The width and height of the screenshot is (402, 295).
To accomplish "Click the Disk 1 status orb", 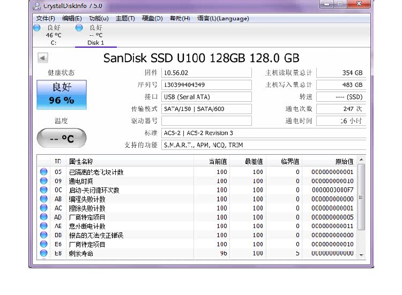I will click(79, 28).
